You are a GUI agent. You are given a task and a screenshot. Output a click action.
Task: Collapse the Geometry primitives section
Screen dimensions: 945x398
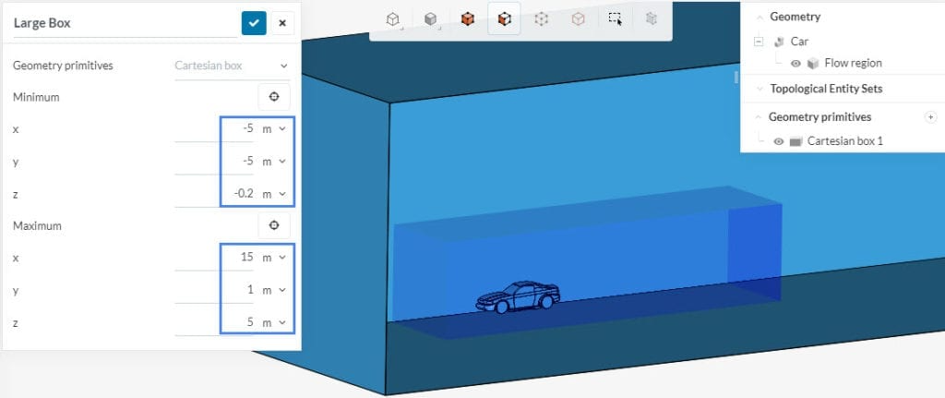click(760, 117)
